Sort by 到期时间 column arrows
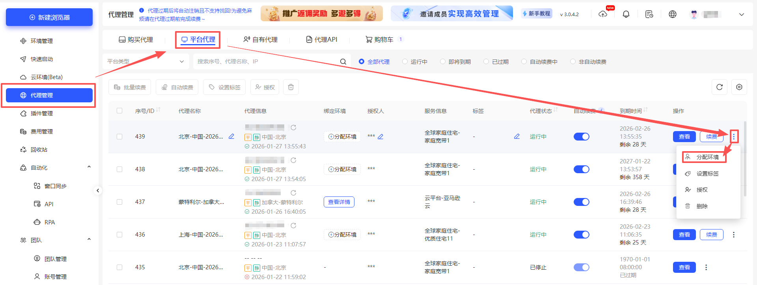This screenshot has height=285, width=757. tap(645, 110)
